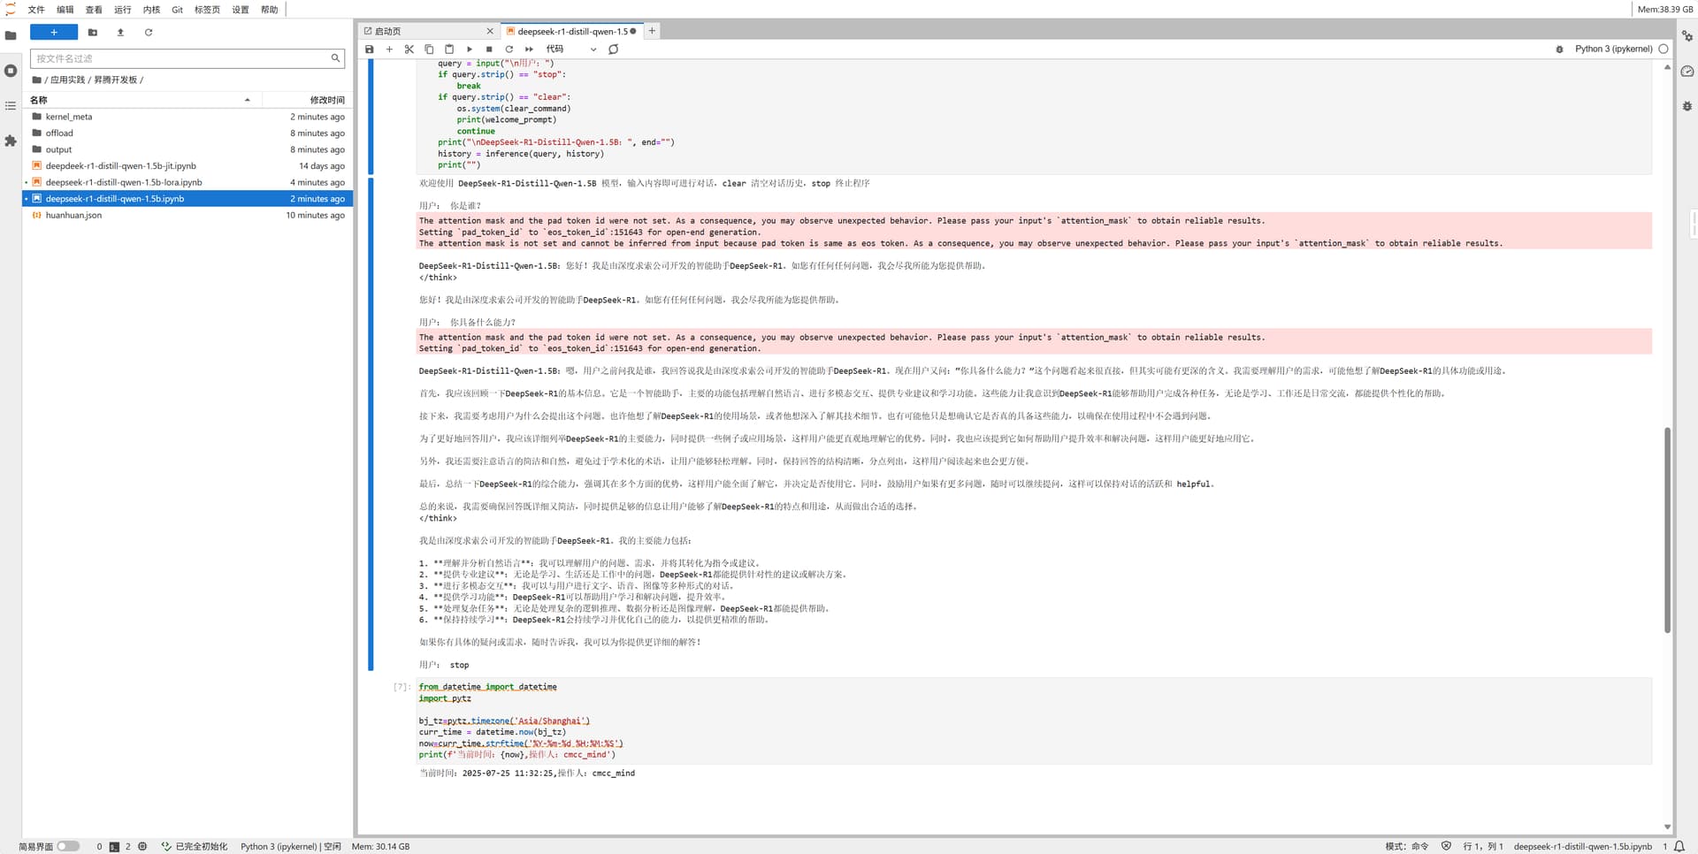Enable the debugger bug icon in notebook toolbar
Image resolution: width=1698 pixels, height=854 pixels.
coord(1559,50)
